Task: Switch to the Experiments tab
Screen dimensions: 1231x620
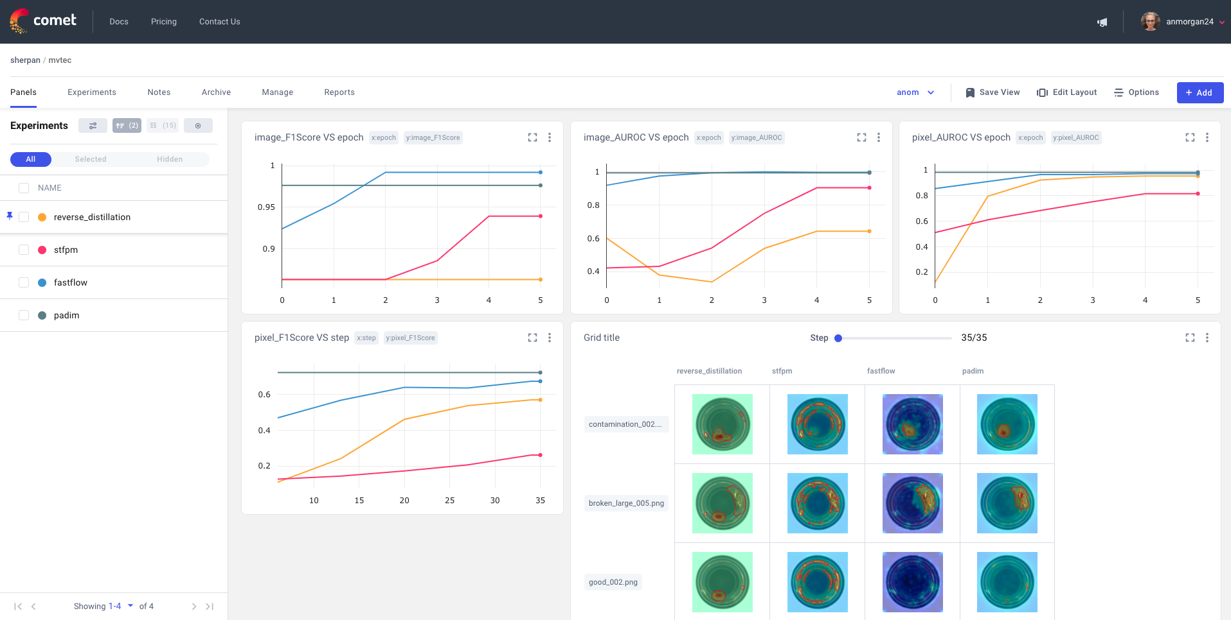Action: [x=92, y=92]
